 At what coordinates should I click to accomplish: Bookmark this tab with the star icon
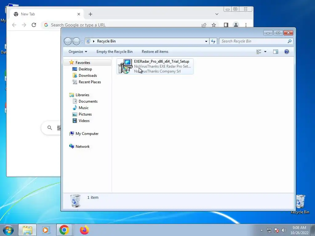214,25
